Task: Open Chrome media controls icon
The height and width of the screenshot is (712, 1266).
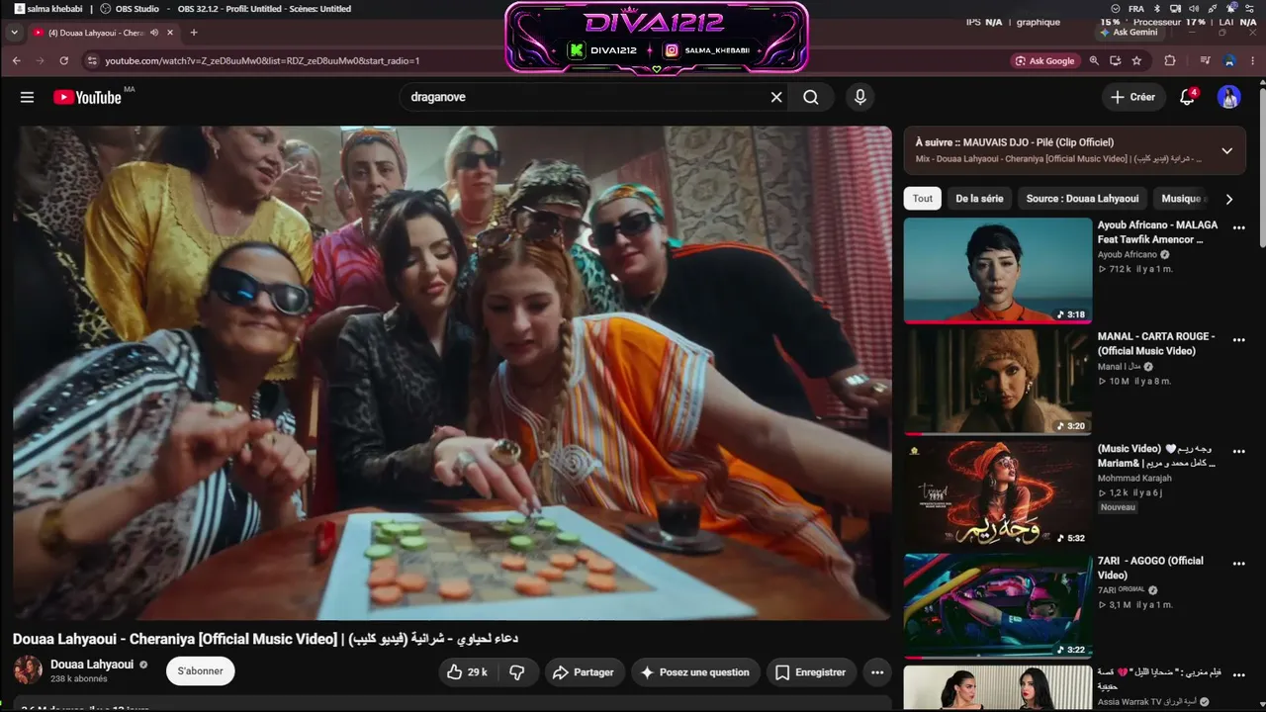Action: pyautogui.click(x=1205, y=60)
